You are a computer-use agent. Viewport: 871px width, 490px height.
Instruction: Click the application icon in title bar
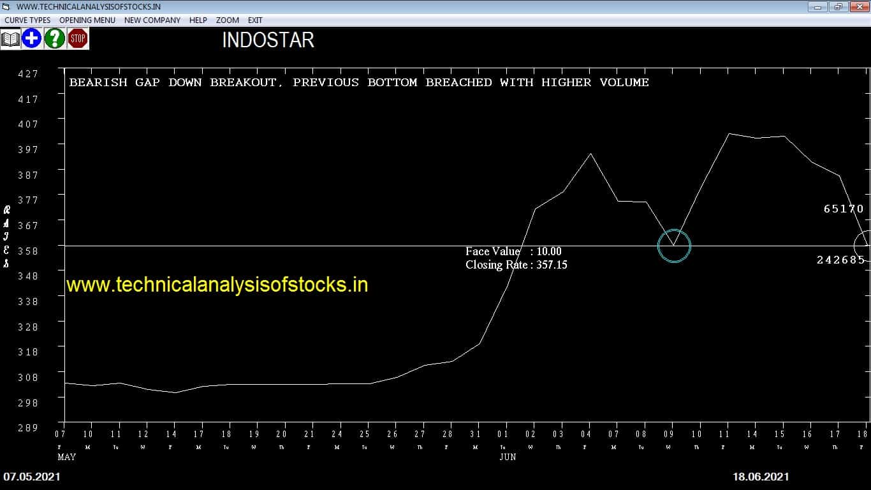(x=6, y=6)
